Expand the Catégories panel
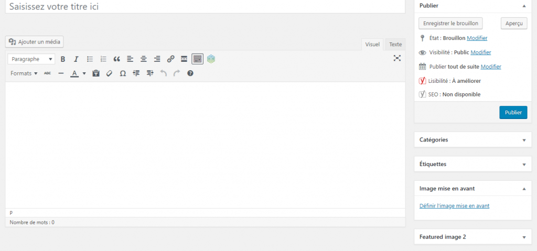 point(524,140)
